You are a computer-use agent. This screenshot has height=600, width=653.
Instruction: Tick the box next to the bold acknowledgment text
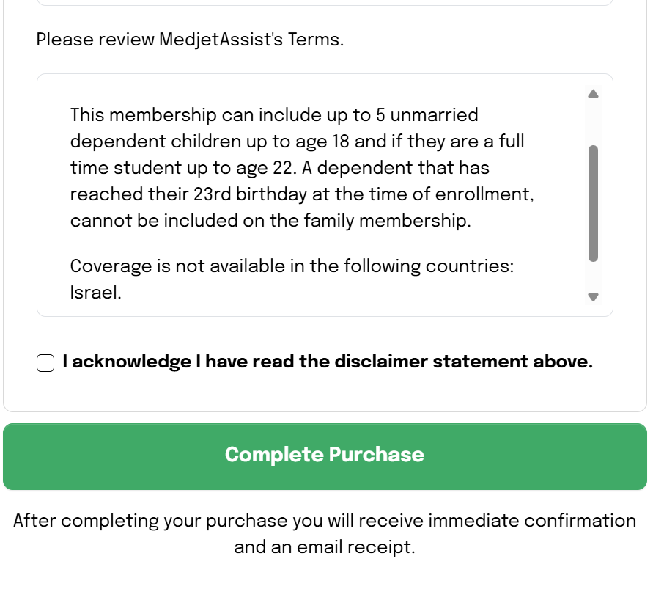pos(45,362)
